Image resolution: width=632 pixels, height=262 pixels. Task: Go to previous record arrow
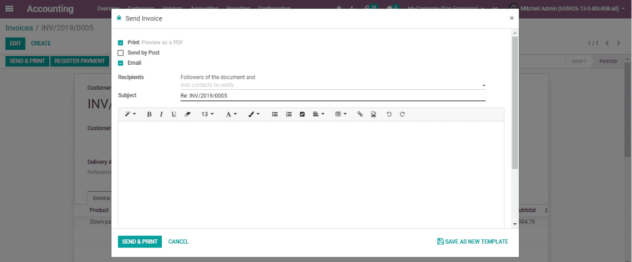(x=608, y=43)
